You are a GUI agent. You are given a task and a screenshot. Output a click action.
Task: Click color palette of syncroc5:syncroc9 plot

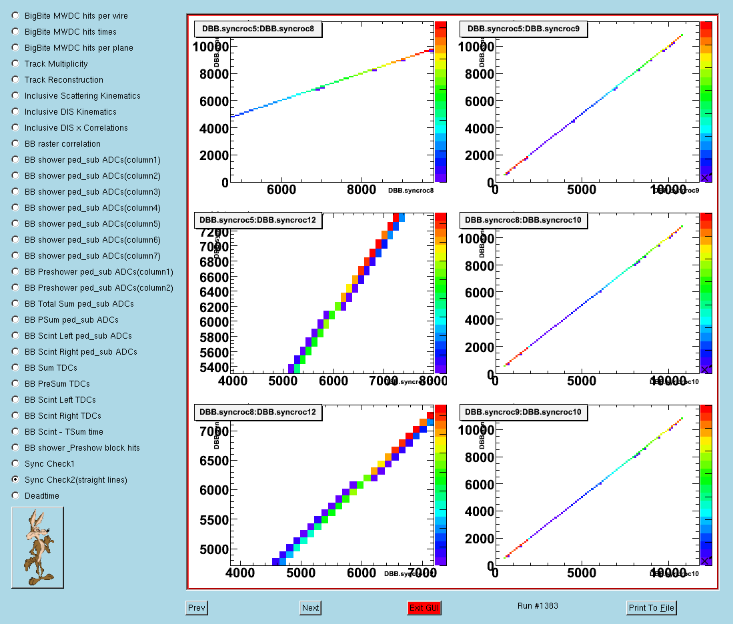pos(706,101)
